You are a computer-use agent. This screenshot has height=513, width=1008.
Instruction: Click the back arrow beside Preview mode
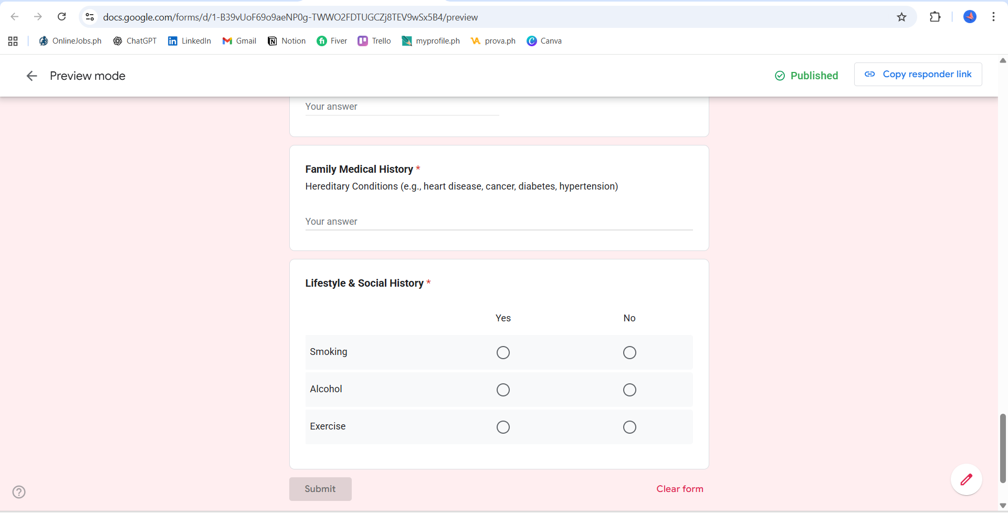tap(32, 76)
